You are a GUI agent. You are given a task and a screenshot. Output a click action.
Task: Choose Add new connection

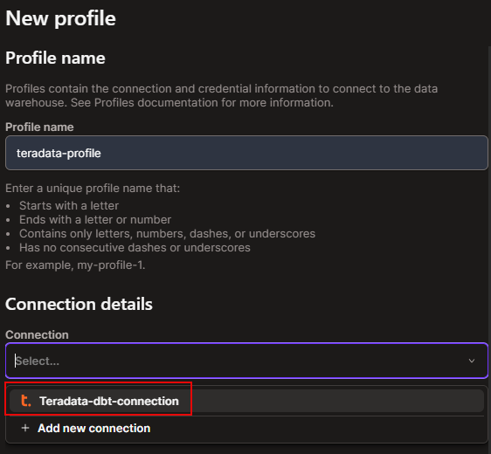[x=246, y=428]
